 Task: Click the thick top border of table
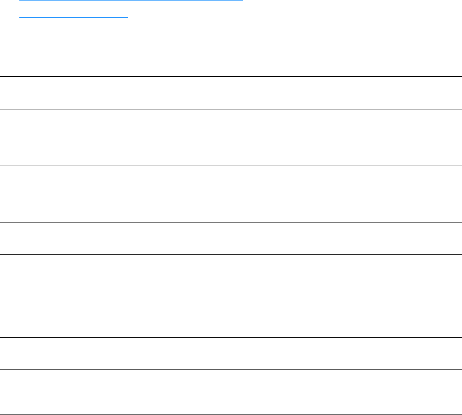pos(230,77)
